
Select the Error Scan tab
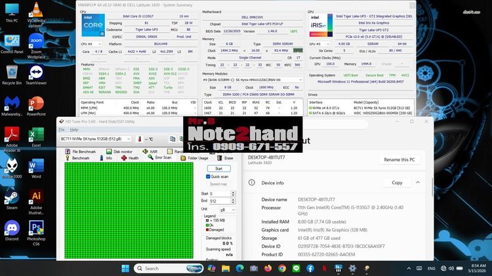tap(159, 158)
